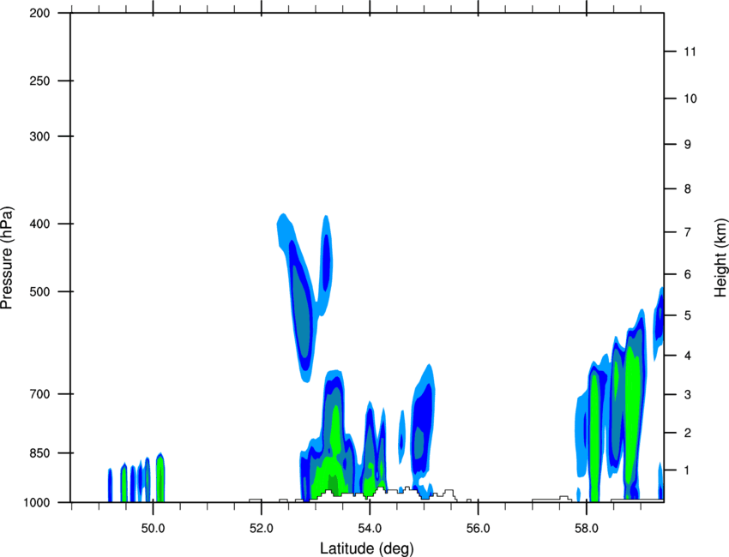Click the 2 km height tick label

pos(687,433)
